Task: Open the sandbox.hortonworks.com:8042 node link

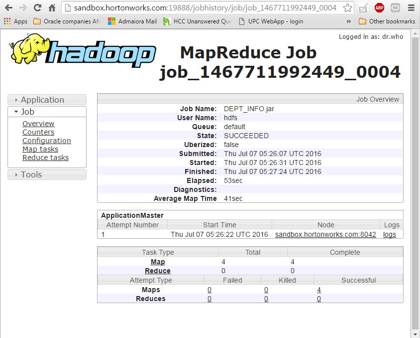Action: click(x=325, y=234)
